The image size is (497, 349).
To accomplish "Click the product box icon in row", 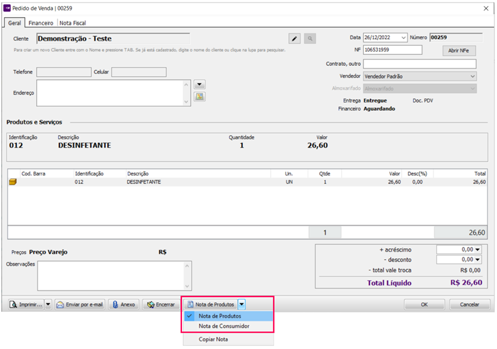I will [12, 182].
